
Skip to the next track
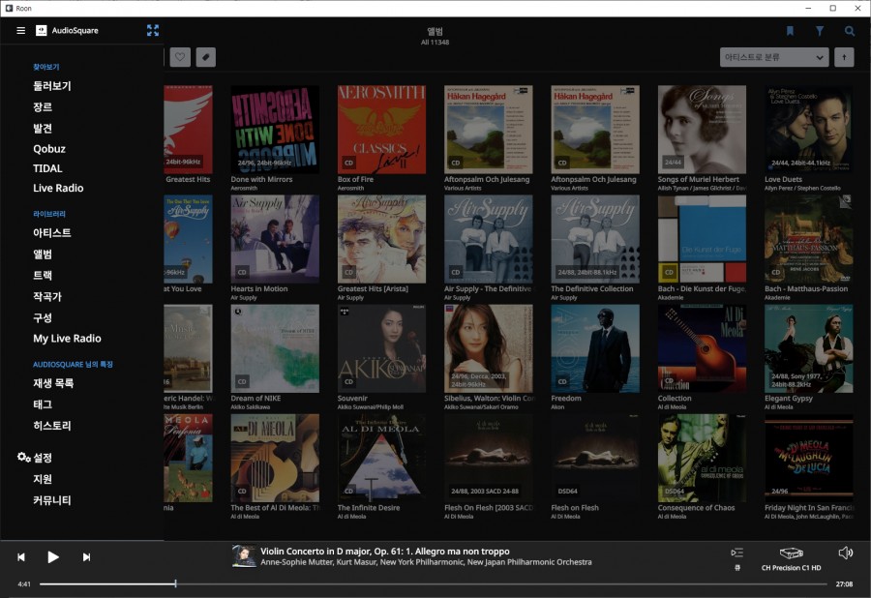pyautogui.click(x=86, y=557)
